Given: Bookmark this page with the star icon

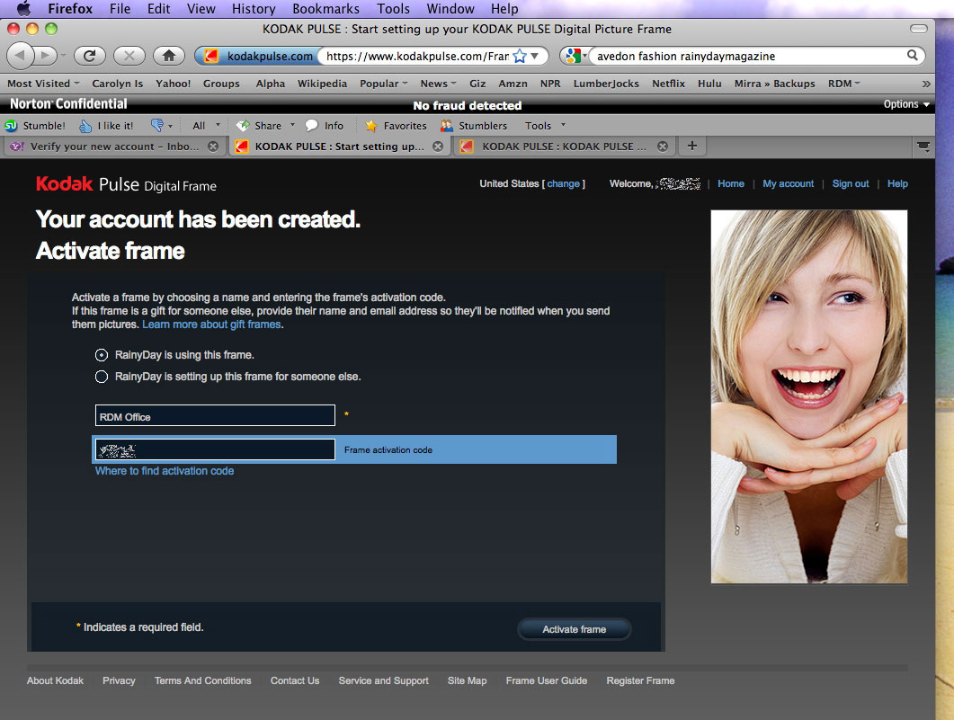Looking at the screenshot, I should click(520, 56).
